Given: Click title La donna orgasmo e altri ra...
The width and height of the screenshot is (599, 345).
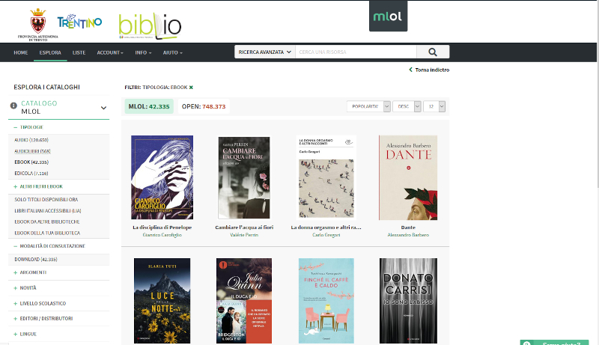Looking at the screenshot, I should 326,228.
